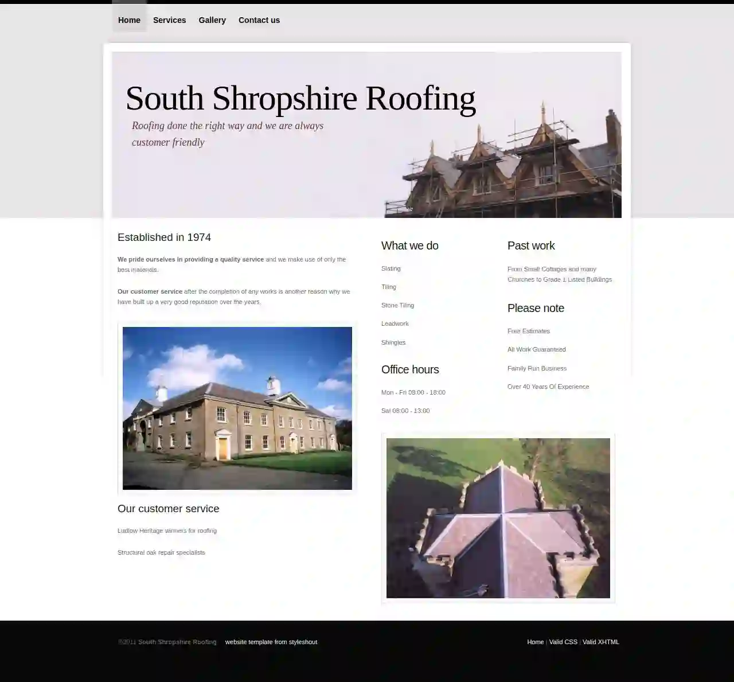Viewport: 734px width, 682px height.
Task: Open the aerial tower roof photo
Action: tap(498, 518)
